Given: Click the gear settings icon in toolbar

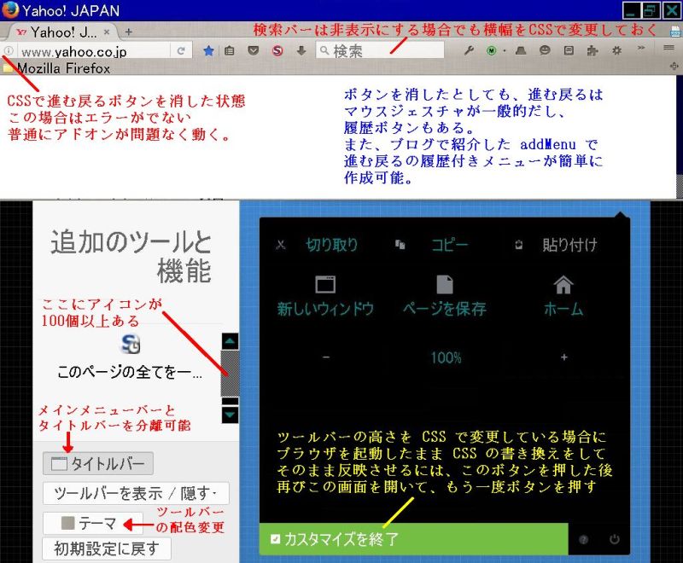Looking at the screenshot, I should pos(616,50).
